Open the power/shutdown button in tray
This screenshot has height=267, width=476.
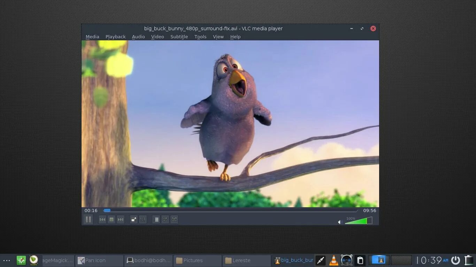click(x=455, y=260)
